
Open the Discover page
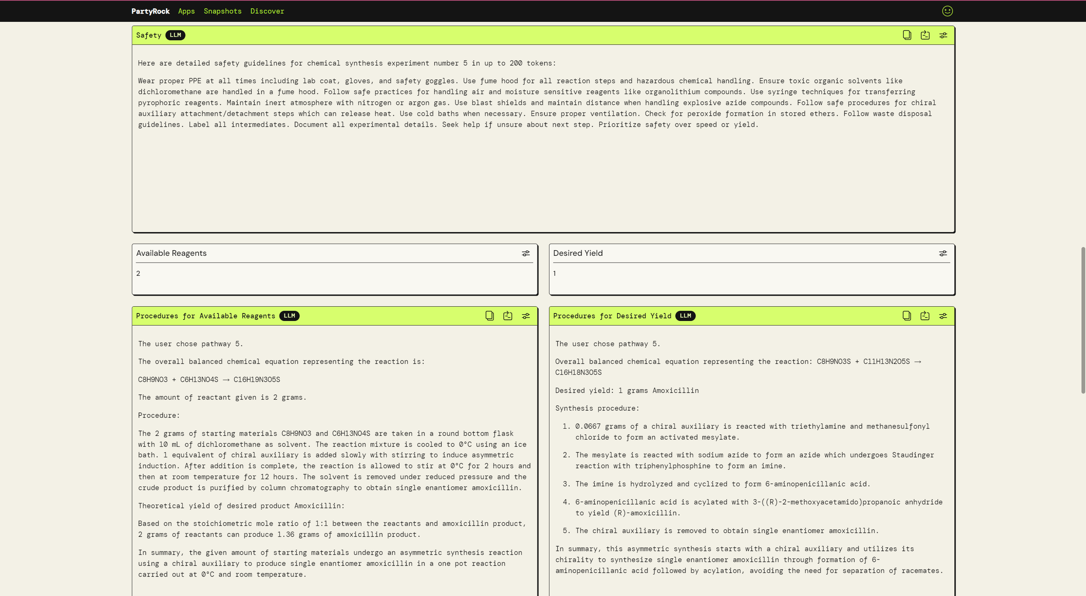(267, 11)
